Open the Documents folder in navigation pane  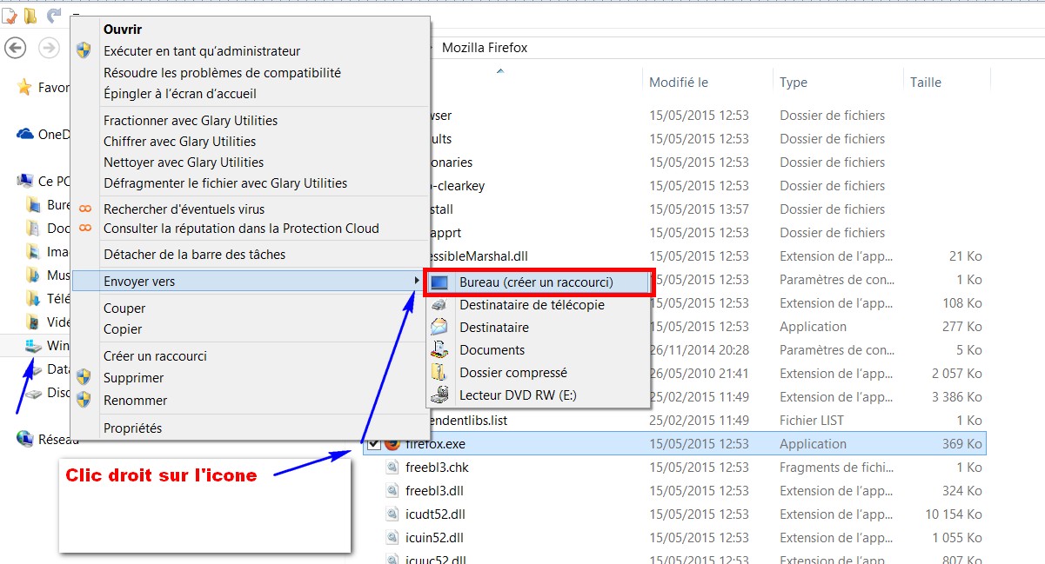click(34, 229)
